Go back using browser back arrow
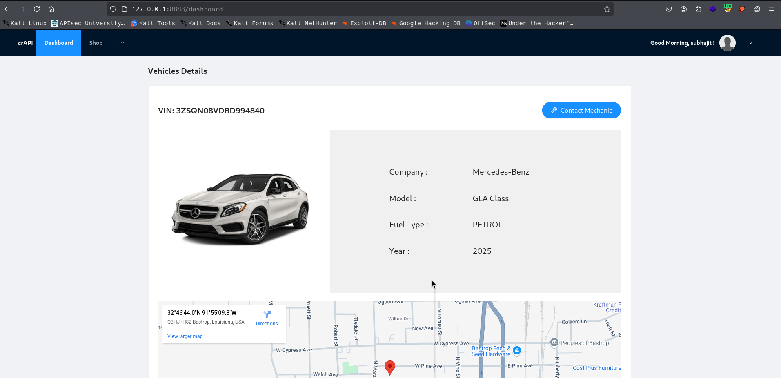 (x=7, y=9)
